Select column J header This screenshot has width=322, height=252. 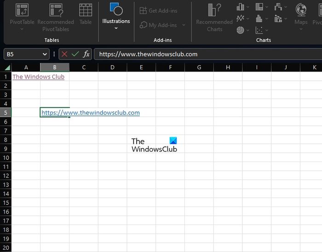(286, 67)
